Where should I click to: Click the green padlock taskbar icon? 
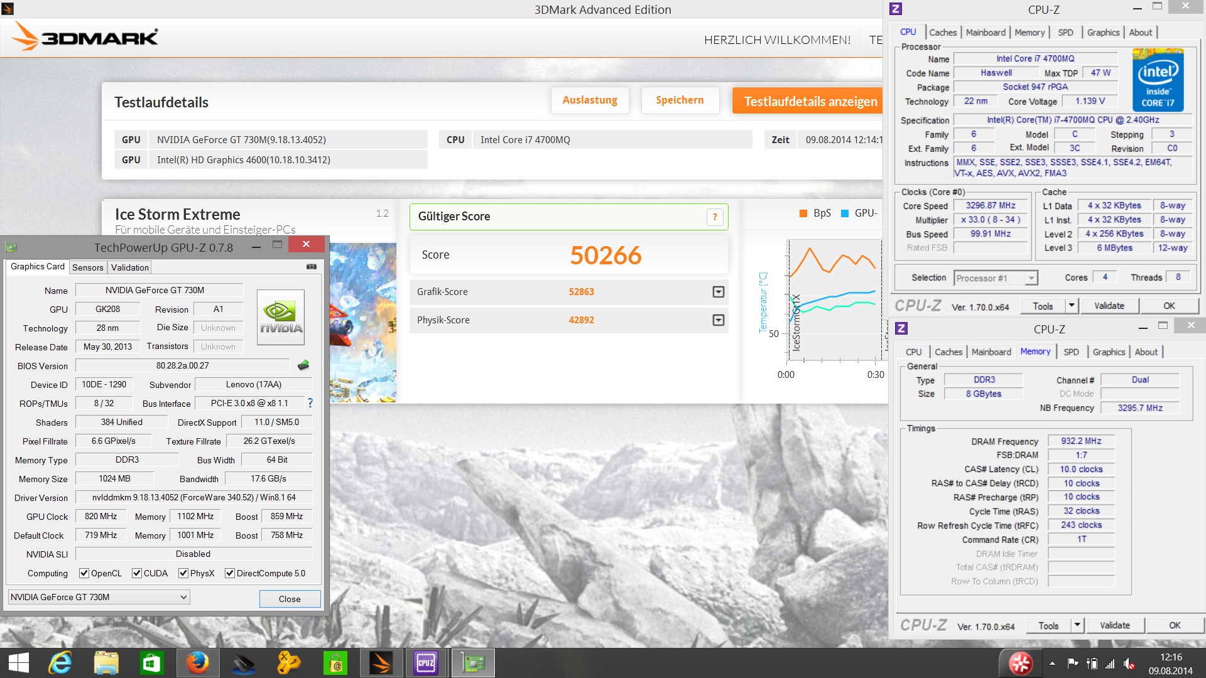(x=335, y=663)
